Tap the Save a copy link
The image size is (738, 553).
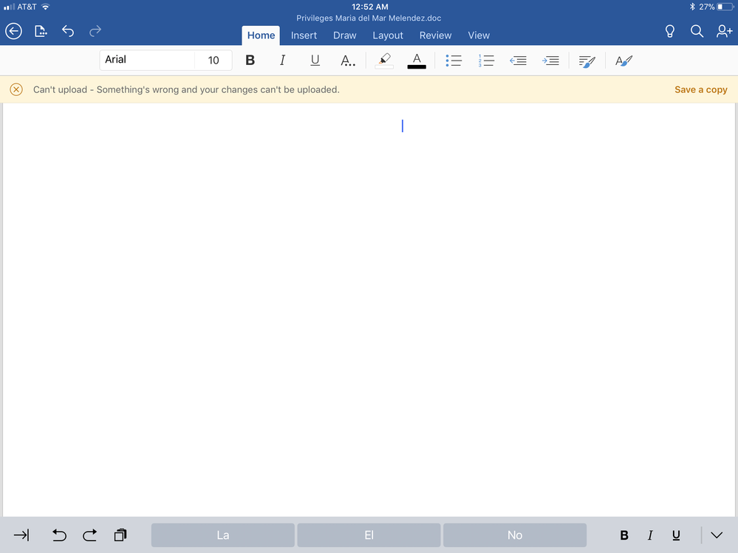click(701, 89)
